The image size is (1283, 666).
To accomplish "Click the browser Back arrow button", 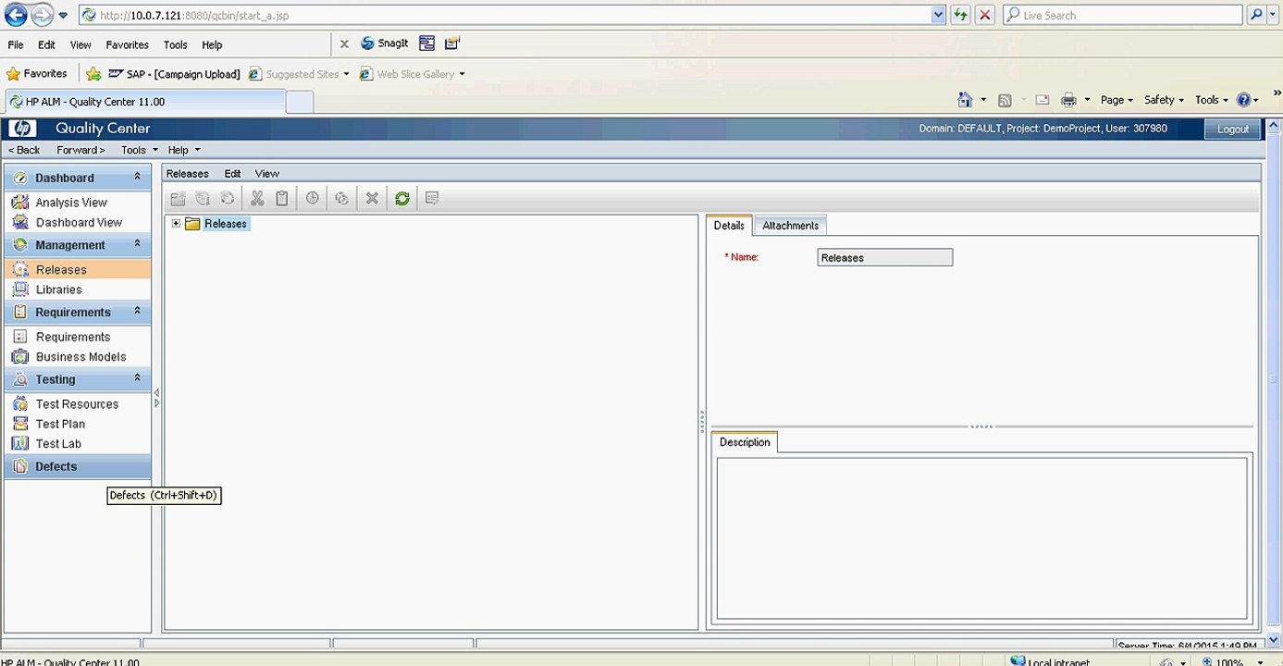I will tap(16, 15).
